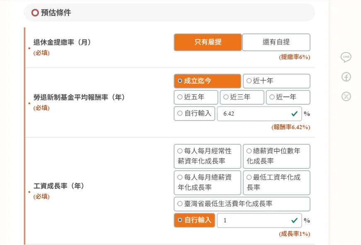Select the 近一年 return rate option
The width and height of the screenshot is (361, 245).
(288, 97)
